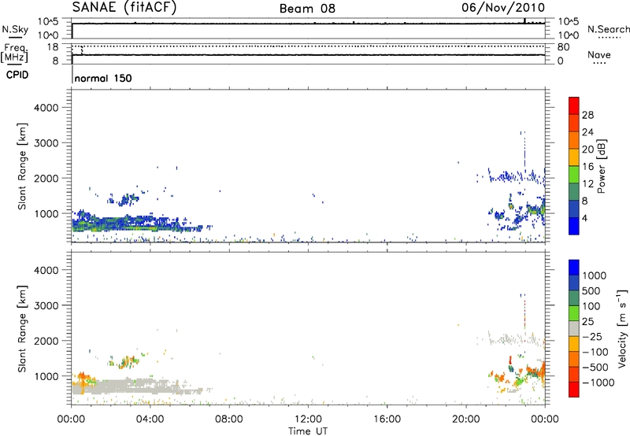Click the light green Power colorbar segment between 12 and 16
The width and height of the screenshot is (630, 436).
[574, 175]
